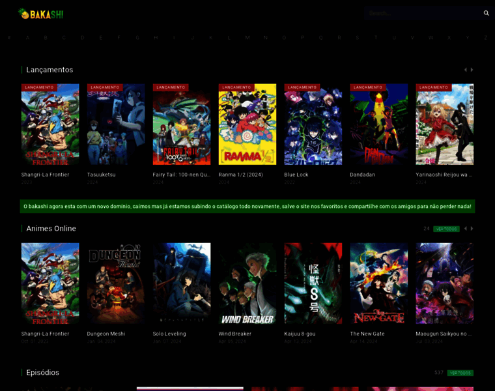Click the Episódios section heading
The height and width of the screenshot is (391, 495).
(x=42, y=372)
